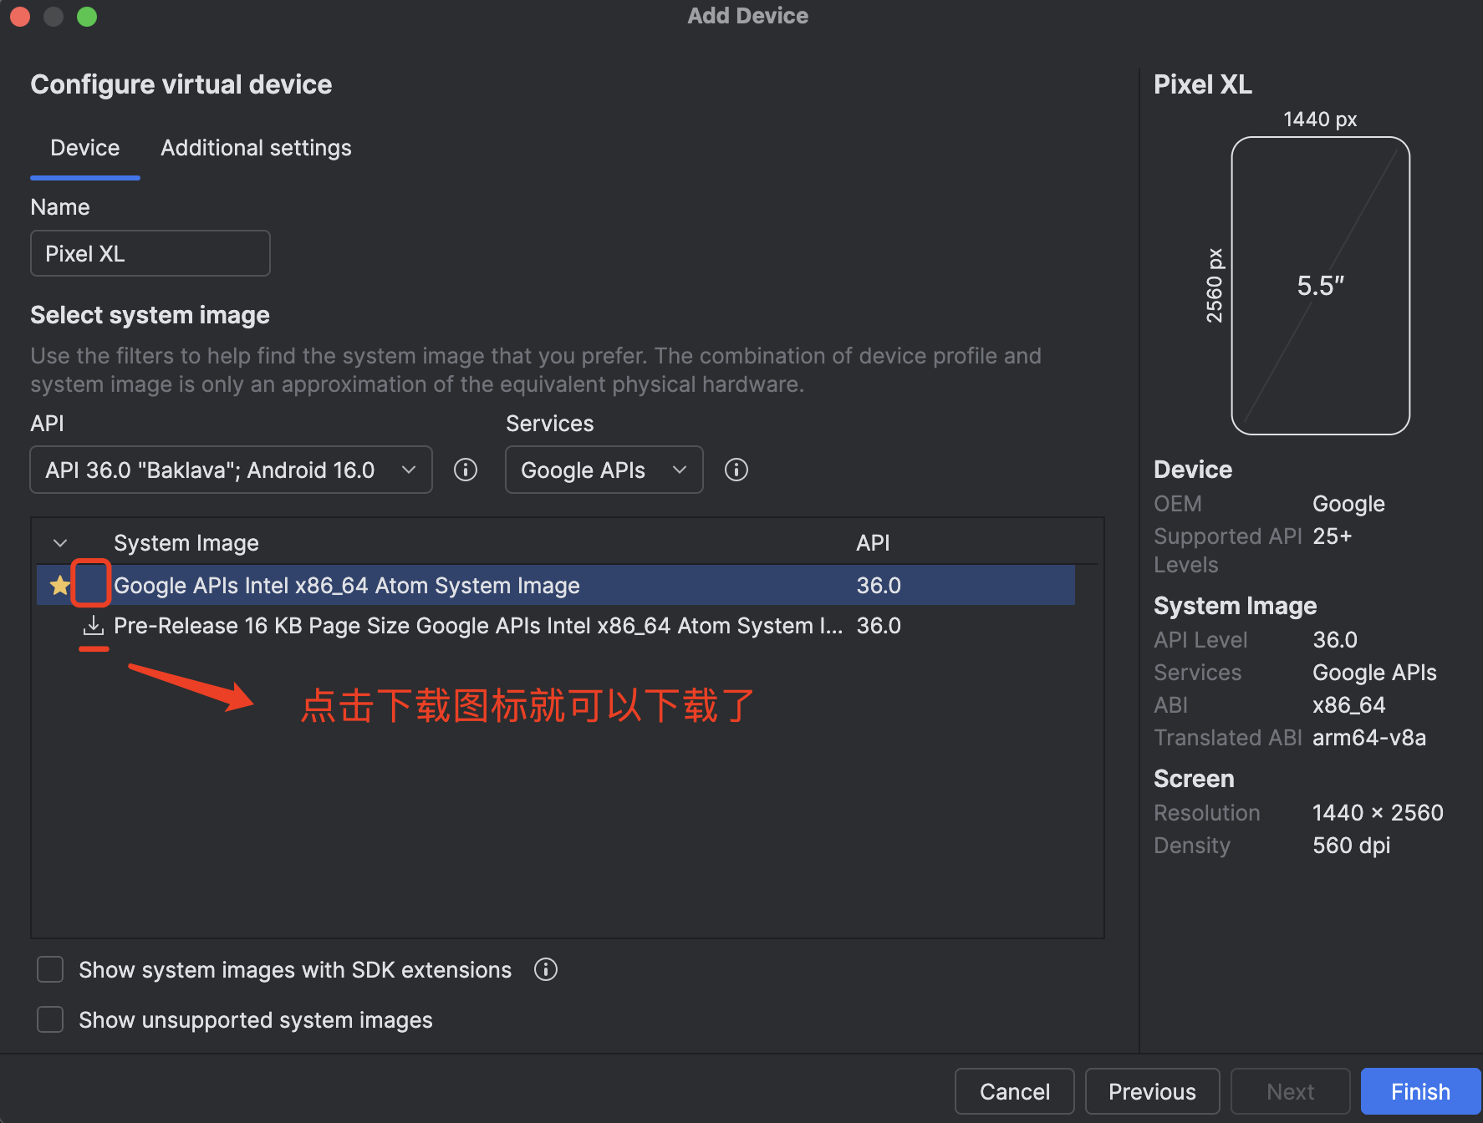Click the x86_64 ABI value
Screen dimensions: 1483x1123
[x=1348, y=705]
